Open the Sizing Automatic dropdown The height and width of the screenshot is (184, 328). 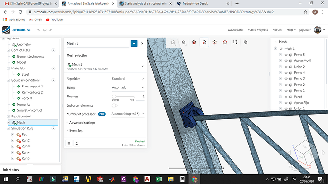(127, 87)
